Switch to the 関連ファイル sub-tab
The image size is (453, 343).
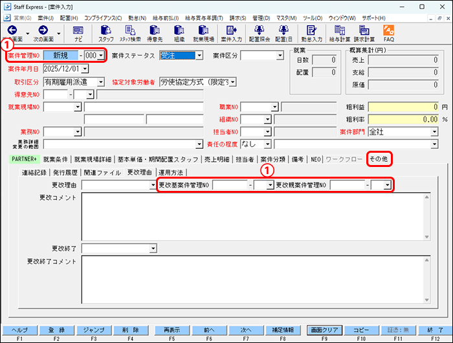coord(102,173)
